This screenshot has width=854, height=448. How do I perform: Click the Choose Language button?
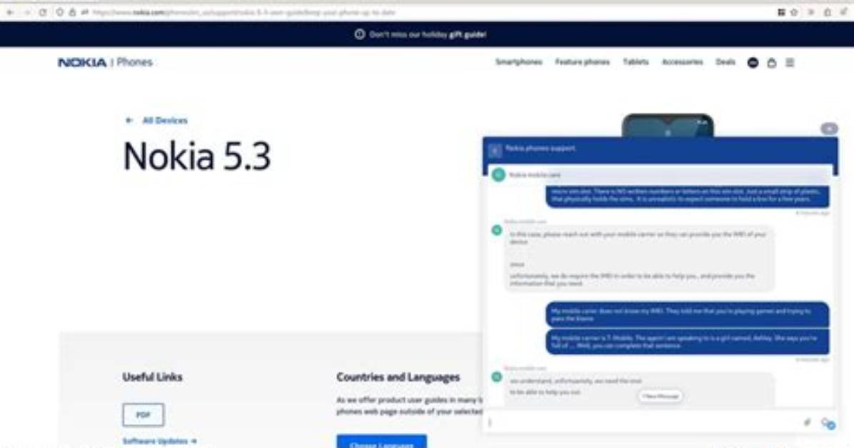381,442
